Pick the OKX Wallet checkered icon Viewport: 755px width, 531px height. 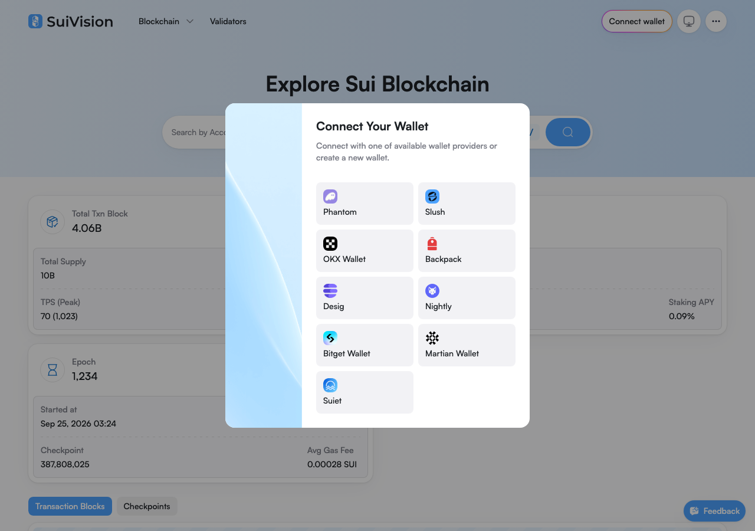point(330,244)
